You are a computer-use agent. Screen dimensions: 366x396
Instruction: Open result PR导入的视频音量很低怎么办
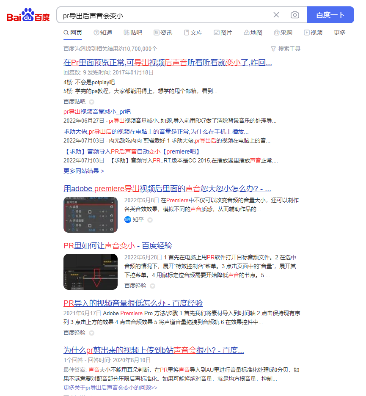tap(133, 303)
